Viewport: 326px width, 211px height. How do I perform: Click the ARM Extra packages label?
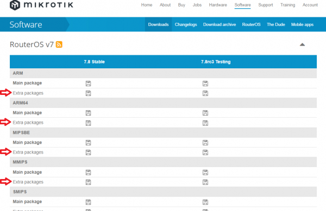coord(28,93)
